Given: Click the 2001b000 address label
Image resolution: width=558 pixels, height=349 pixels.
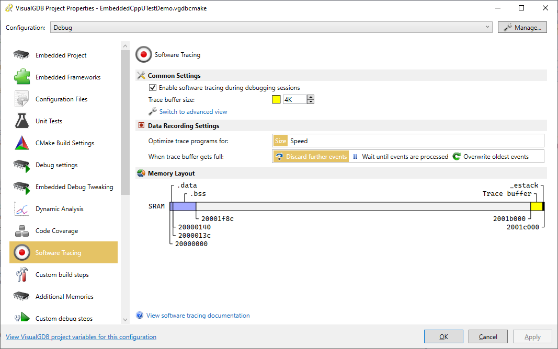Looking at the screenshot, I should point(509,218).
